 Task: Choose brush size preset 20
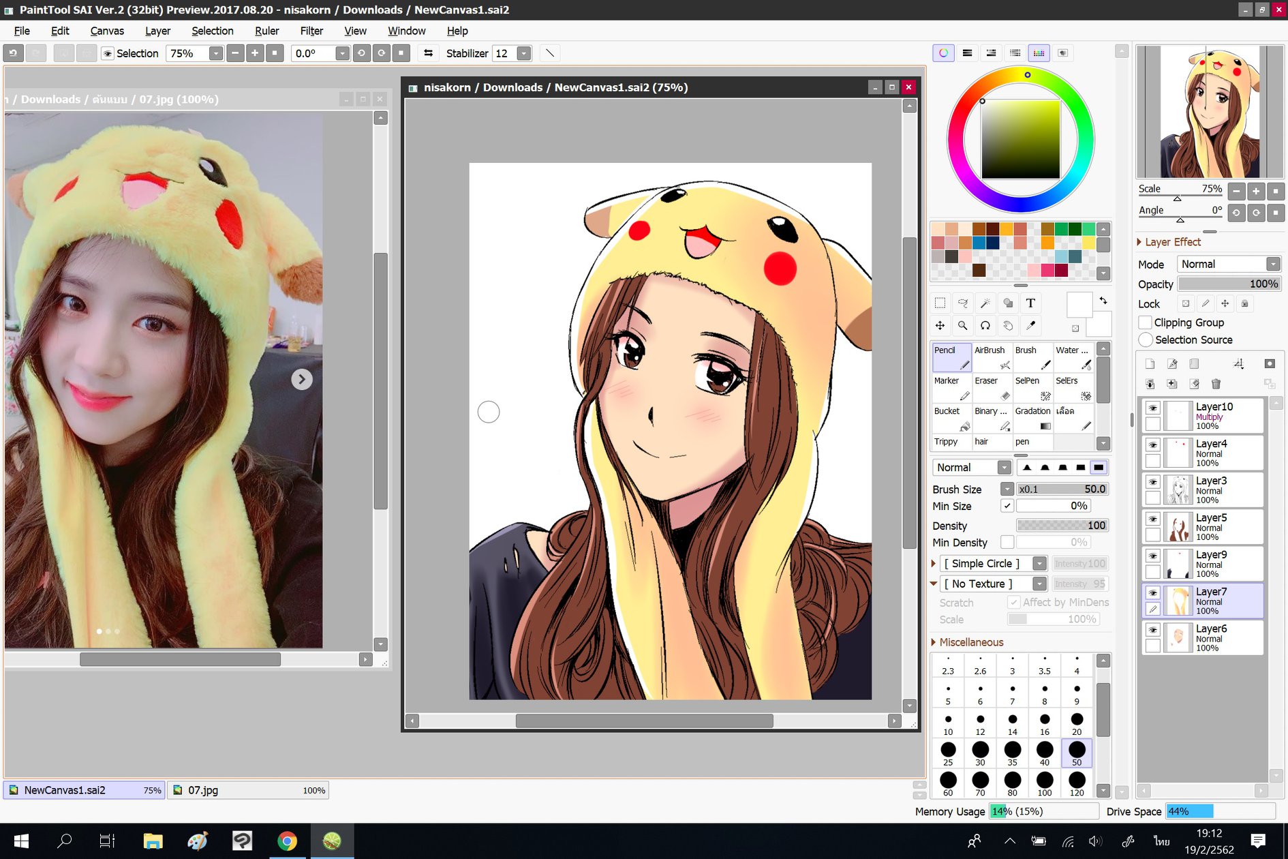tap(1077, 723)
